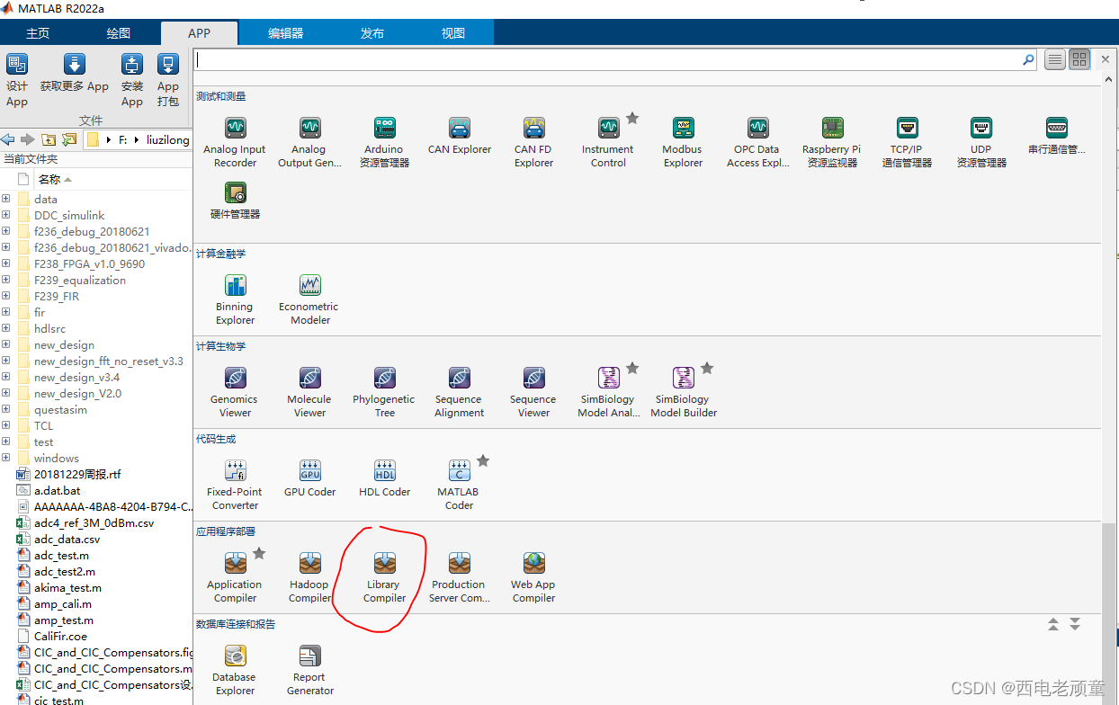Open the Fixed-Point Converter app

tap(235, 485)
